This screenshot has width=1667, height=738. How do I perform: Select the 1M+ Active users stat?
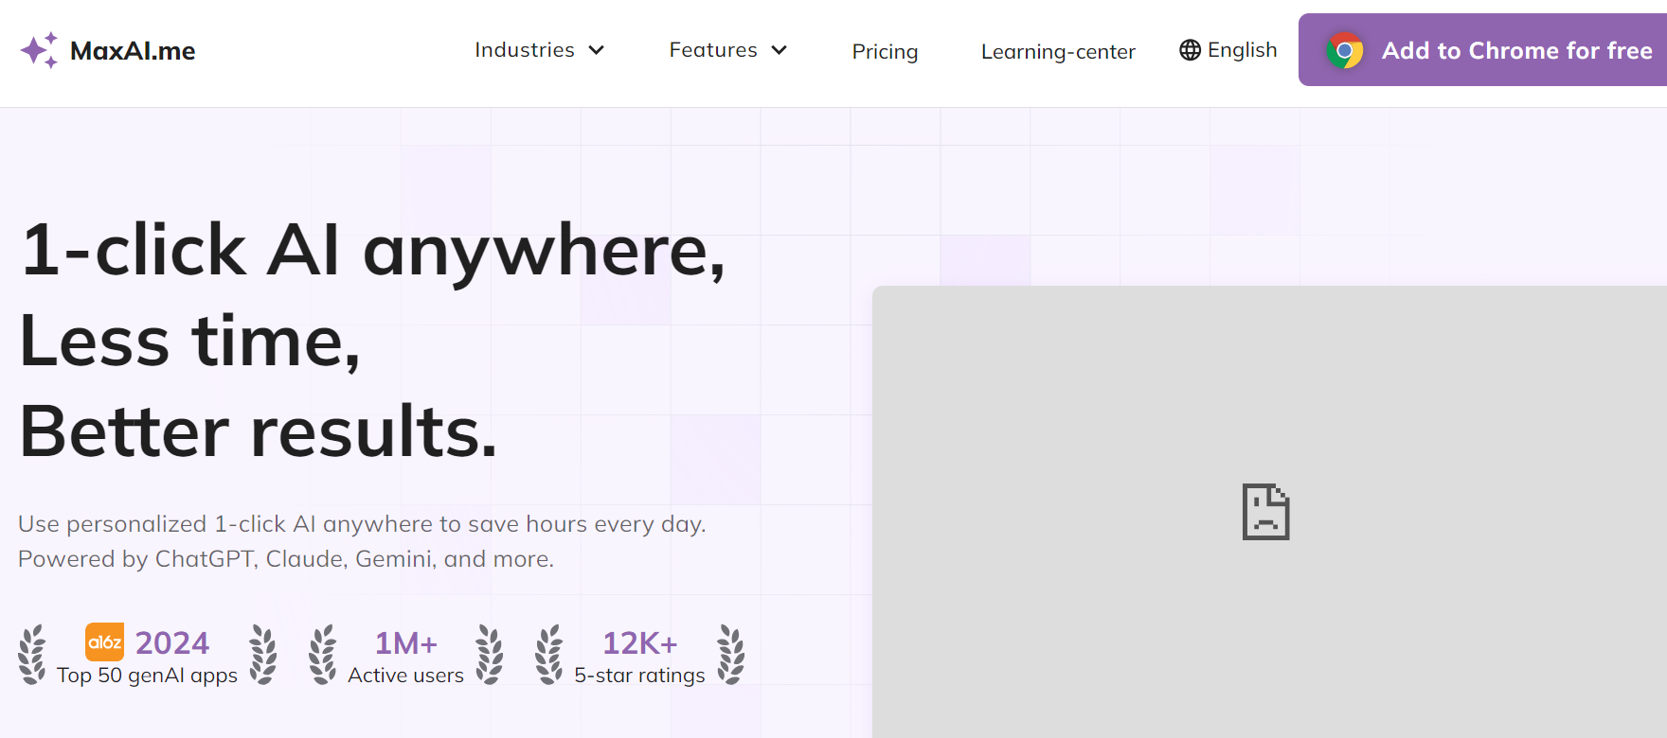(405, 656)
